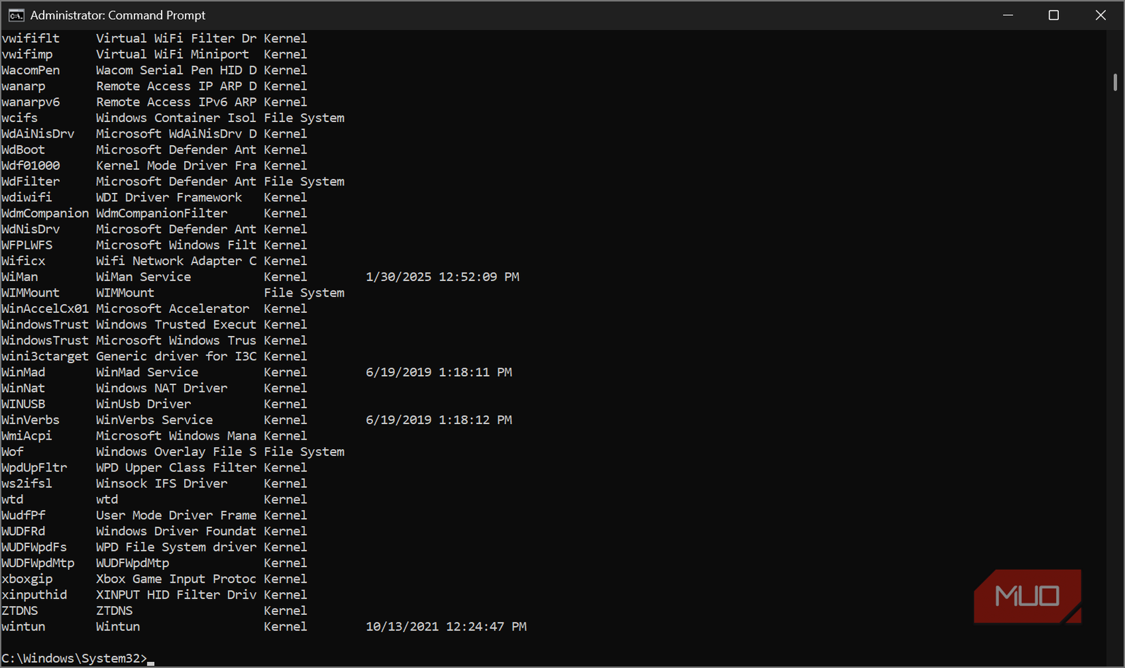Click the ws2ifsl module name
The image size is (1125, 668).
pos(27,484)
